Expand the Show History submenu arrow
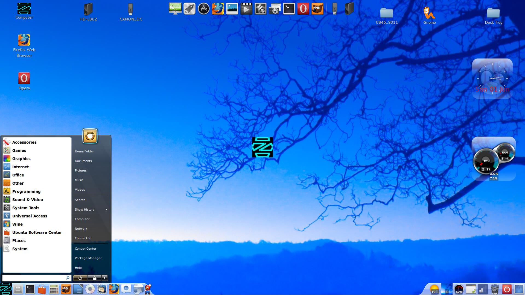 click(x=106, y=210)
